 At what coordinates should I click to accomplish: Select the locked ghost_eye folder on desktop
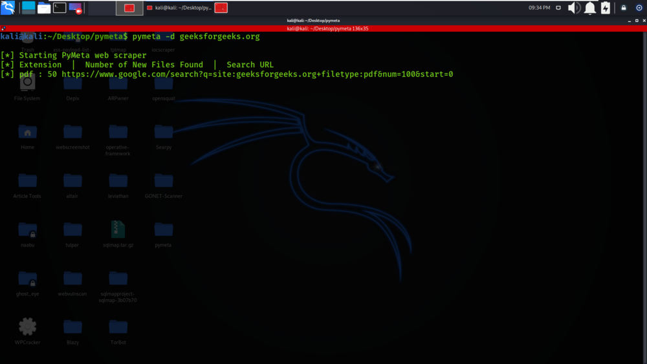coord(27,283)
